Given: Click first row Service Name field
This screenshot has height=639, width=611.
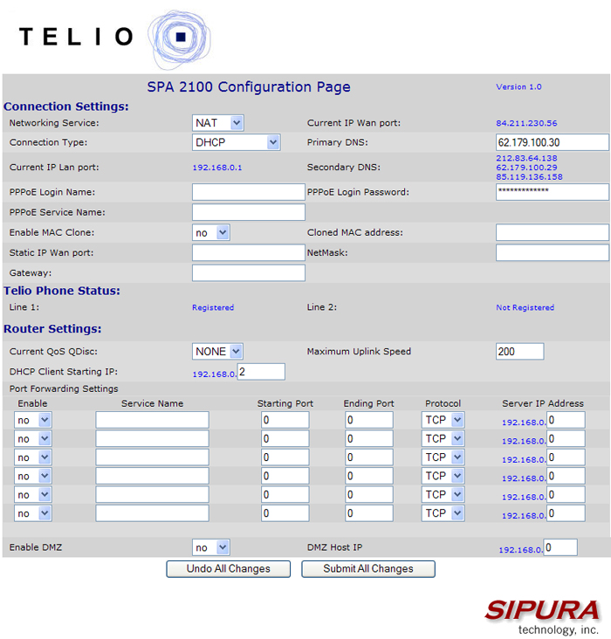Looking at the screenshot, I should (153, 420).
